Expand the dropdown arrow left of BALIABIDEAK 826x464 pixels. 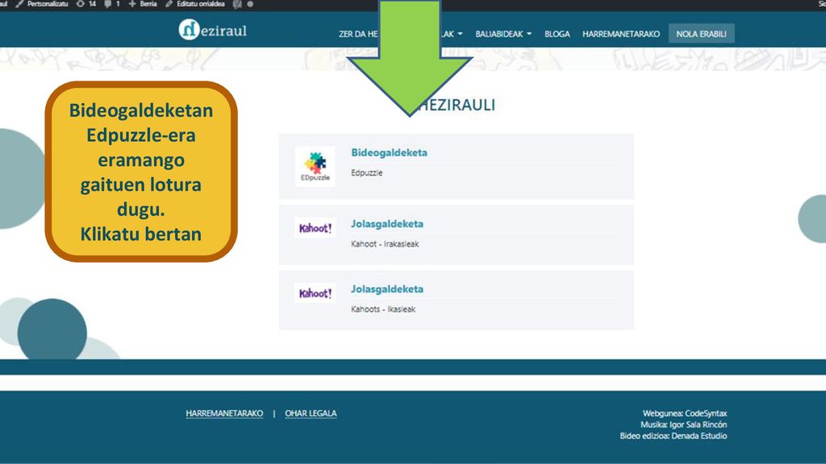tap(460, 34)
